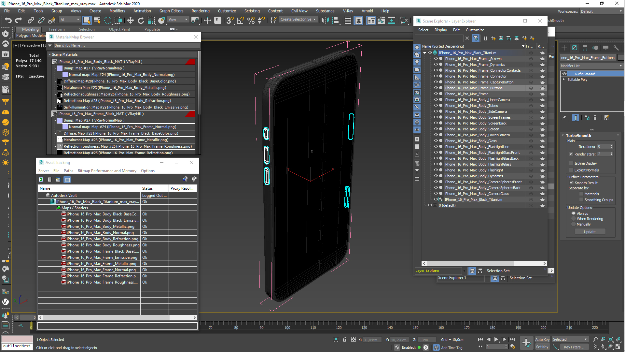Collapse the TurboSmooth rollout
The height and width of the screenshot is (352, 625).
tap(563, 136)
